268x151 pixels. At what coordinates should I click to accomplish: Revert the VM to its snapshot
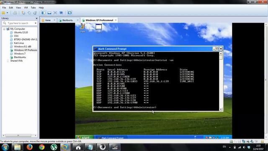(x=29, y=13)
